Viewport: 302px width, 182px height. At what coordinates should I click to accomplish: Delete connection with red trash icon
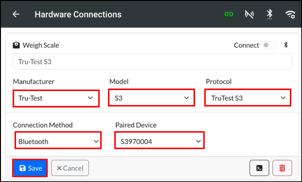pyautogui.click(x=282, y=168)
